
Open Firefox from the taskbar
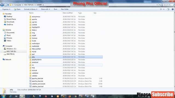(70, 96)
